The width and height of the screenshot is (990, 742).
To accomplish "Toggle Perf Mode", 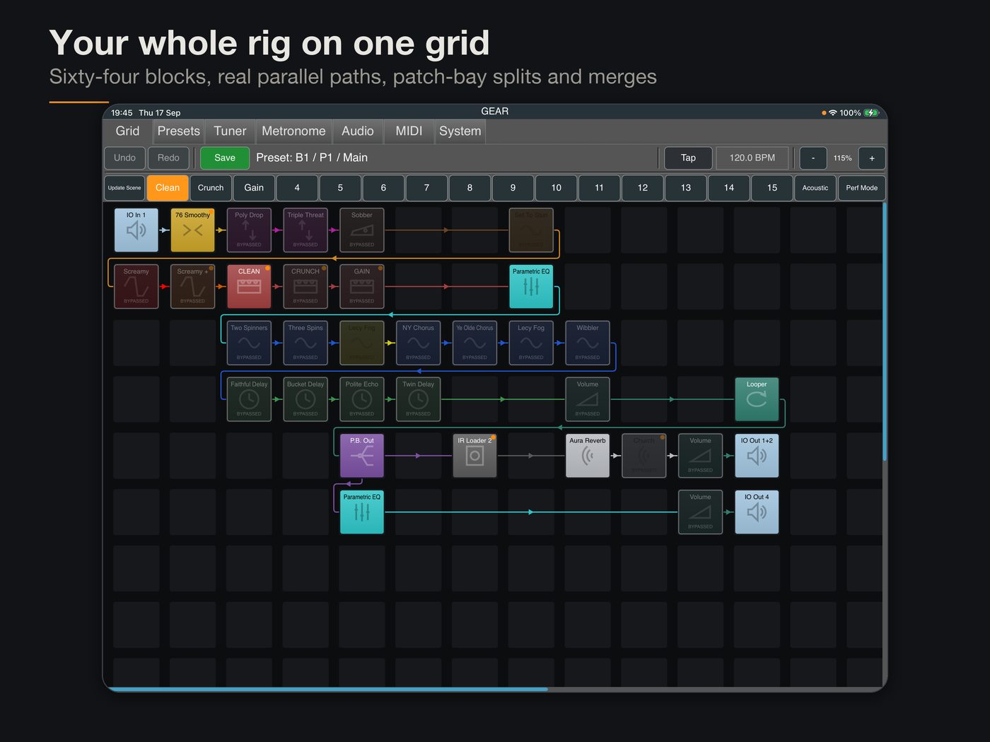I will point(861,188).
